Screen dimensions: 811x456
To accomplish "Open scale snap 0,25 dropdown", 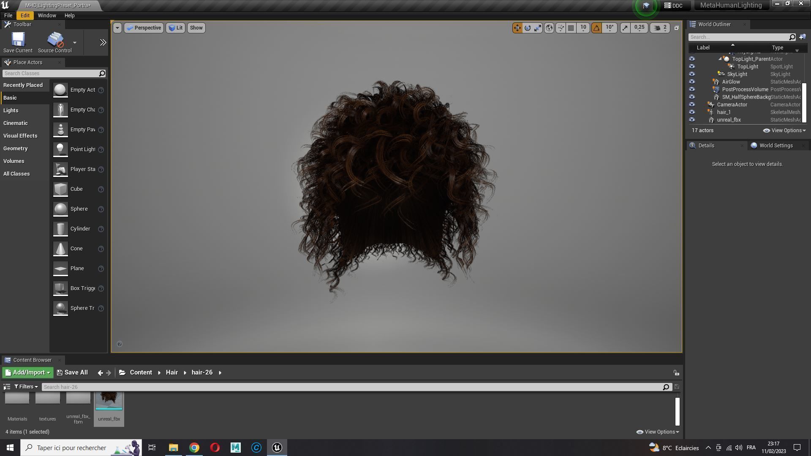I will 639,28.
